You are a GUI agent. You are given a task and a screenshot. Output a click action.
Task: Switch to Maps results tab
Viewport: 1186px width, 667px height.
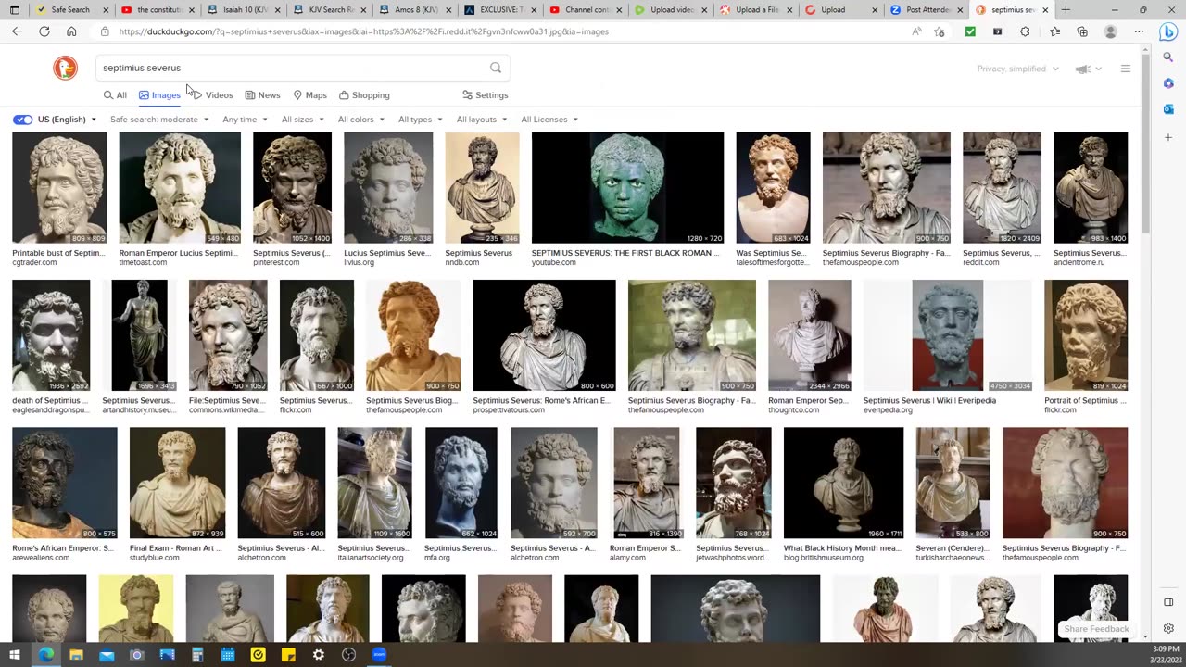[x=309, y=95]
